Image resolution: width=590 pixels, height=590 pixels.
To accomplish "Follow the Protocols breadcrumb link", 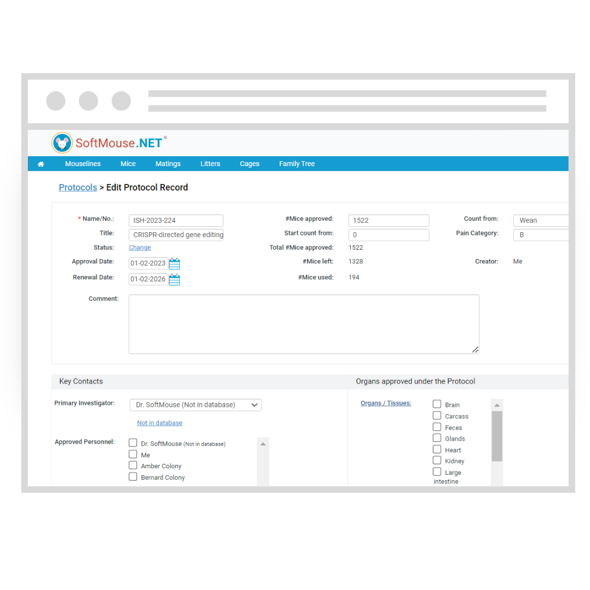I will (x=78, y=187).
